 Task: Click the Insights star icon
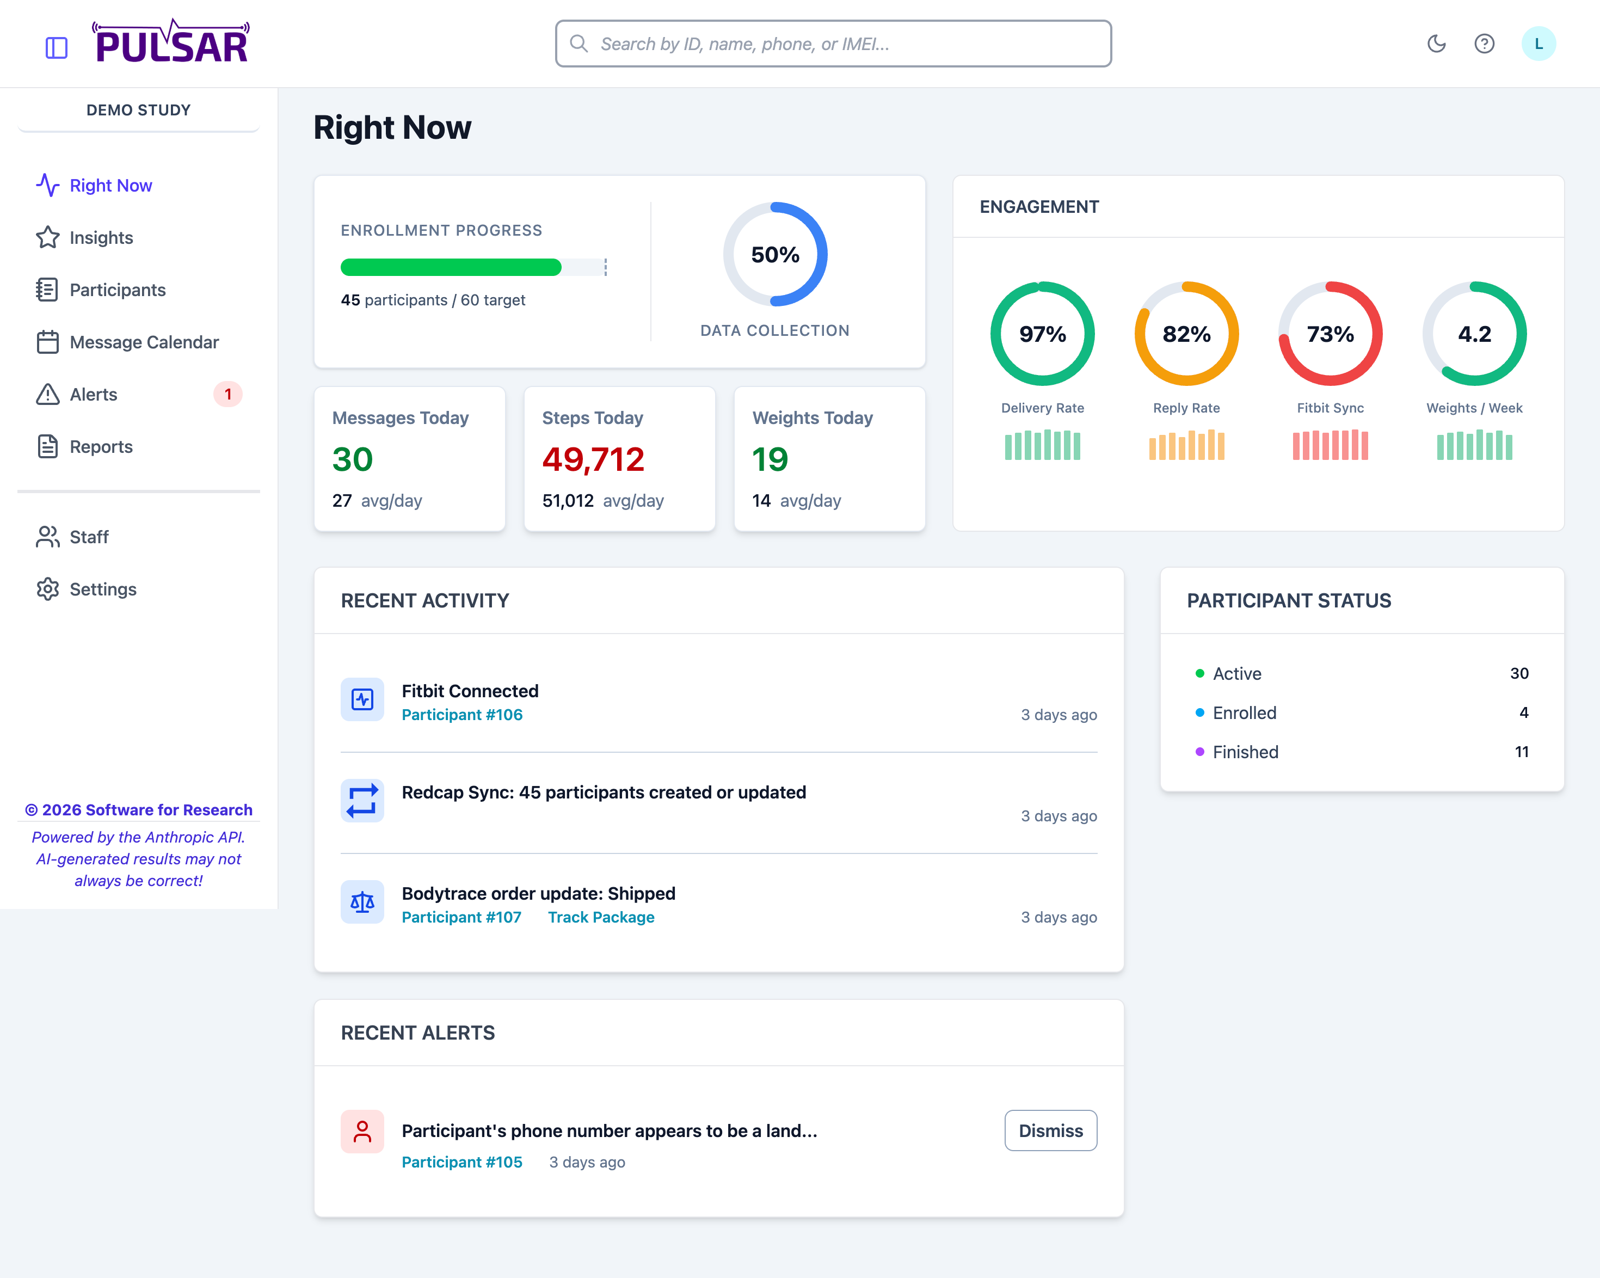(48, 237)
